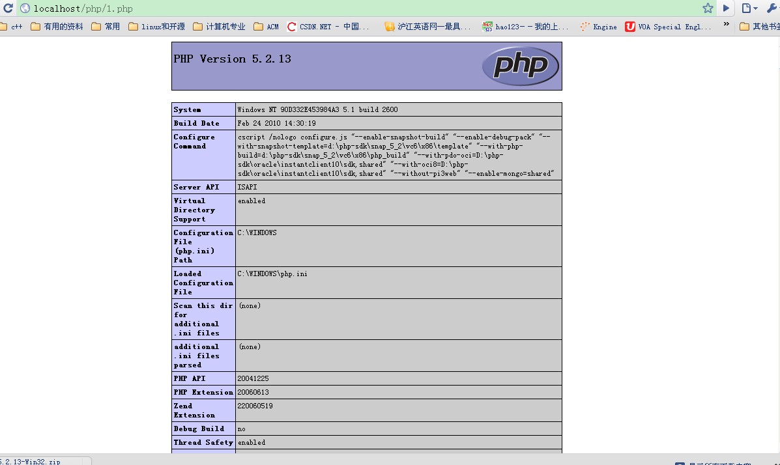
Task: Open the 计算机专业 bookmark folder
Action: tap(220, 26)
